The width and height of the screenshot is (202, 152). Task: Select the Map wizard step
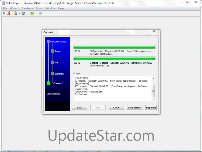tap(57, 62)
